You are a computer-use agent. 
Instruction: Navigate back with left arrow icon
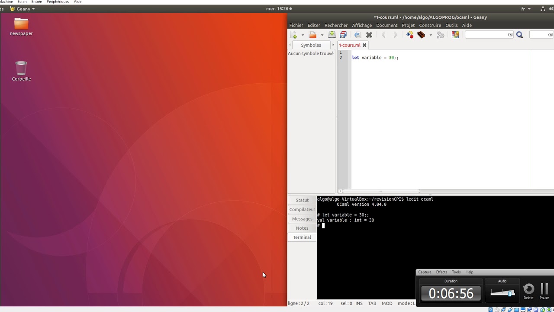click(x=383, y=35)
